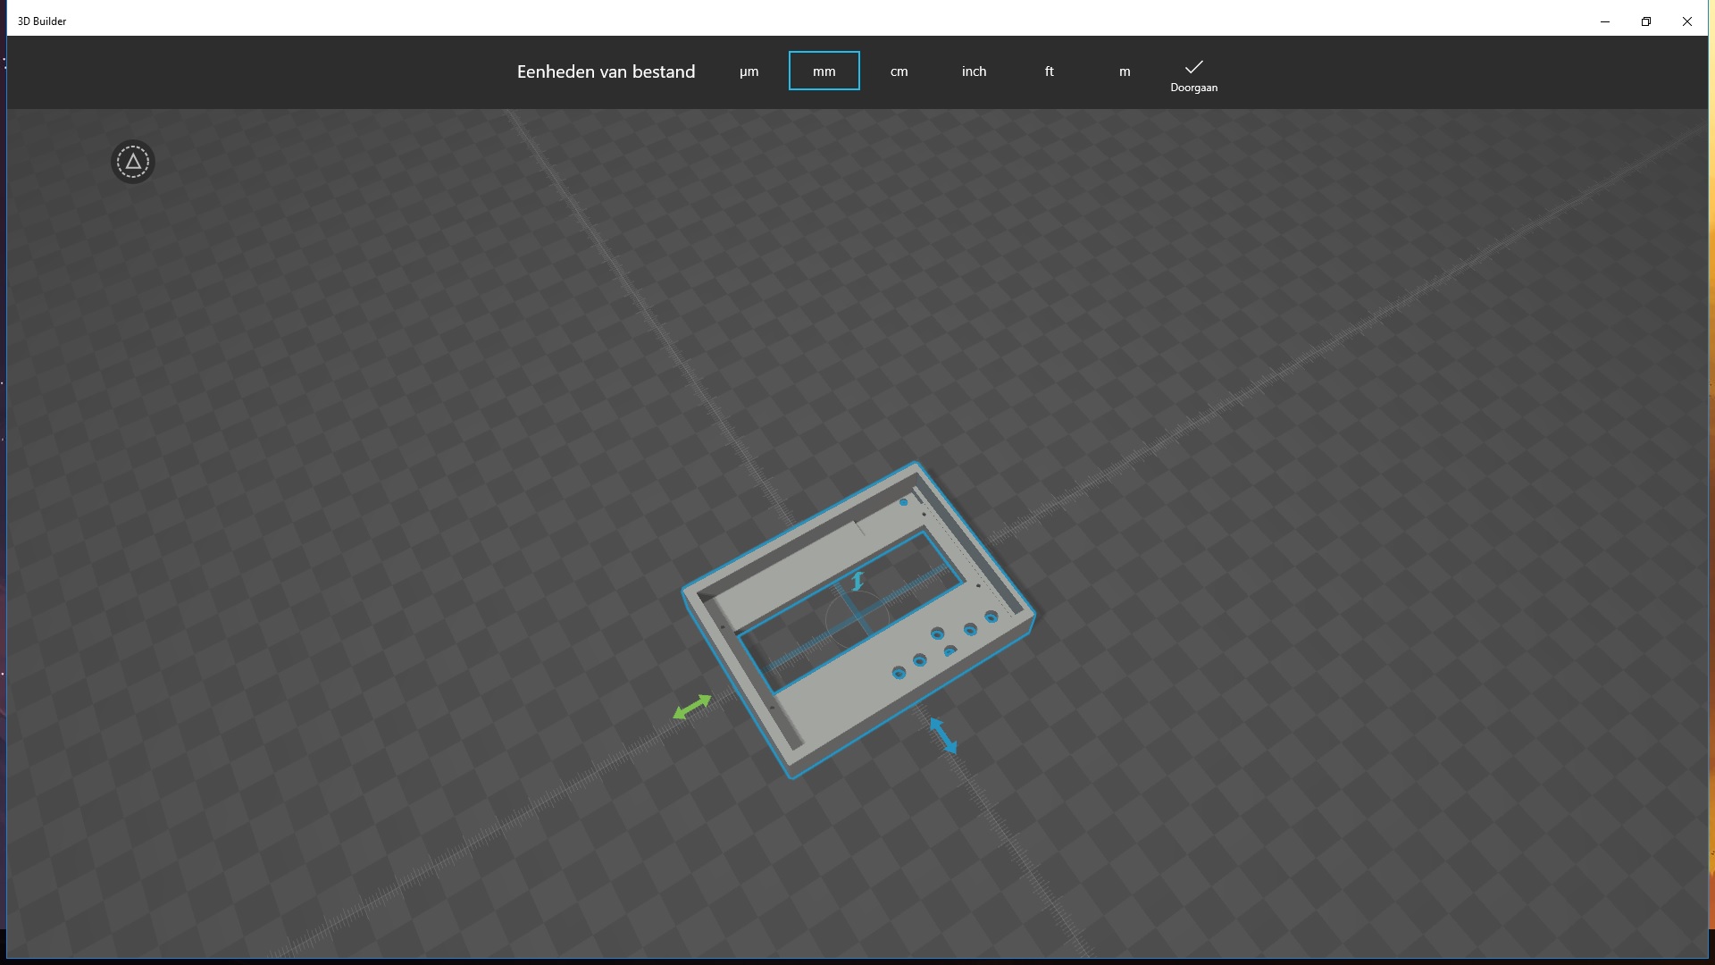The image size is (1715, 965).
Task: Toggle the inch unit radio button
Action: (x=973, y=71)
